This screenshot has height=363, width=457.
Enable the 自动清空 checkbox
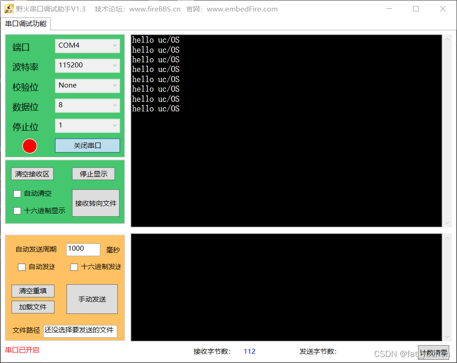17,194
